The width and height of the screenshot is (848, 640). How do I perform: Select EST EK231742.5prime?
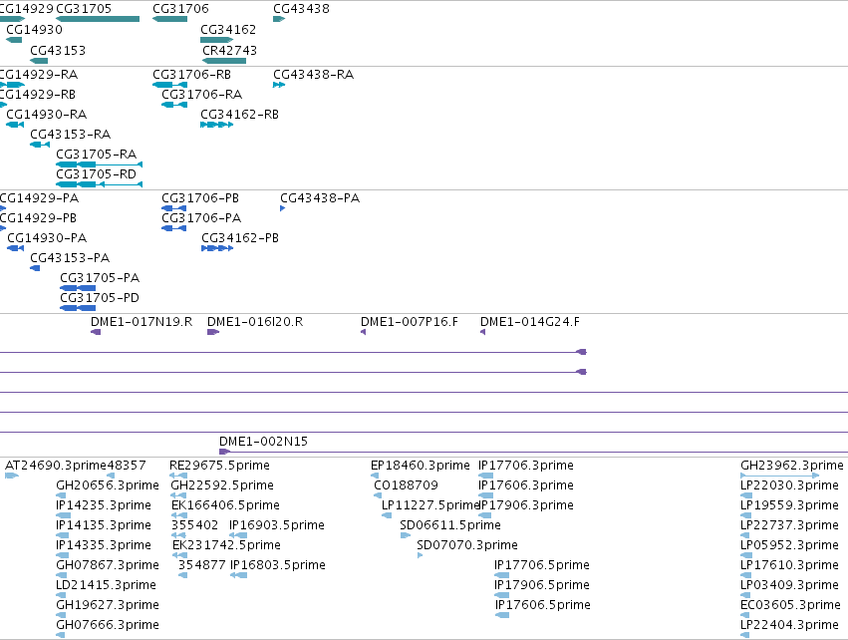pos(180,555)
